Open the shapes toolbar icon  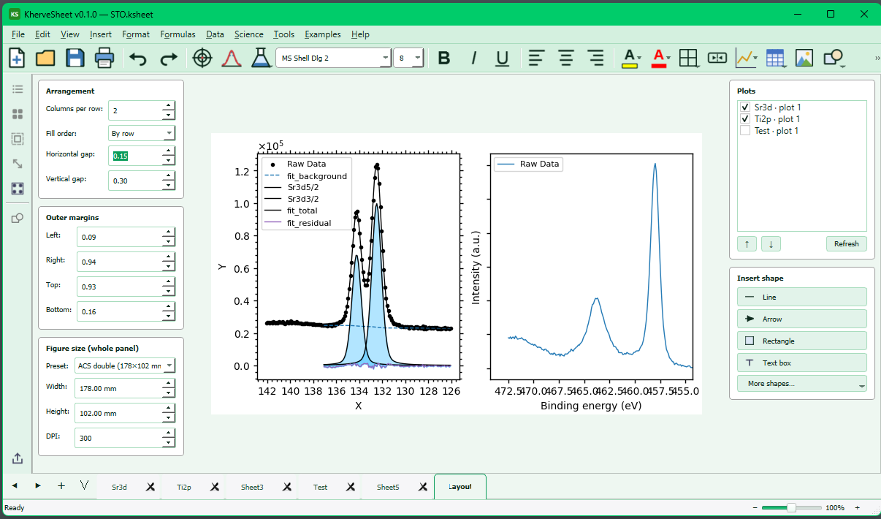(833, 58)
